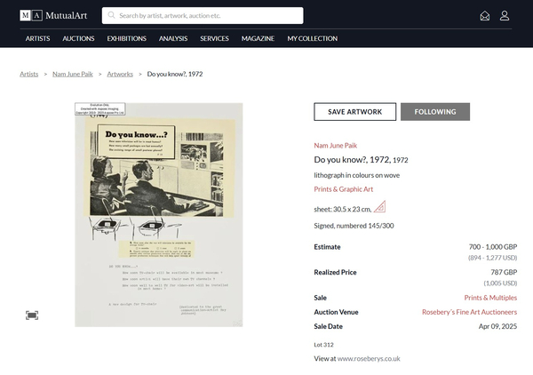Open the user account profile icon

[505, 16]
